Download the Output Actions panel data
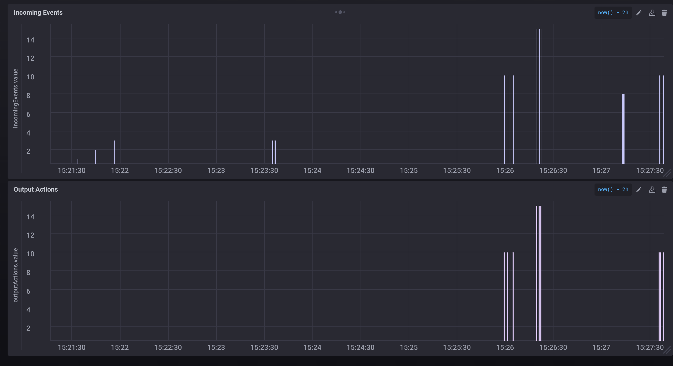 tap(652, 190)
